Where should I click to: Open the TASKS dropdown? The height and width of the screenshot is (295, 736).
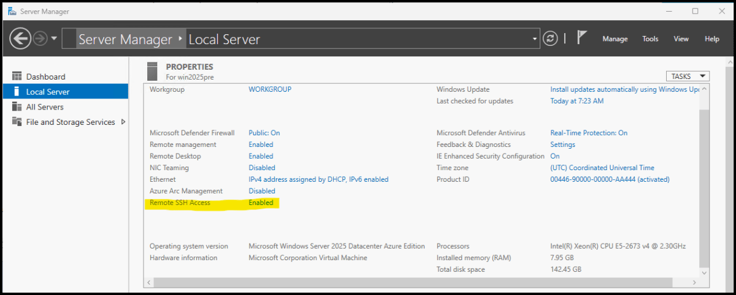coord(687,77)
